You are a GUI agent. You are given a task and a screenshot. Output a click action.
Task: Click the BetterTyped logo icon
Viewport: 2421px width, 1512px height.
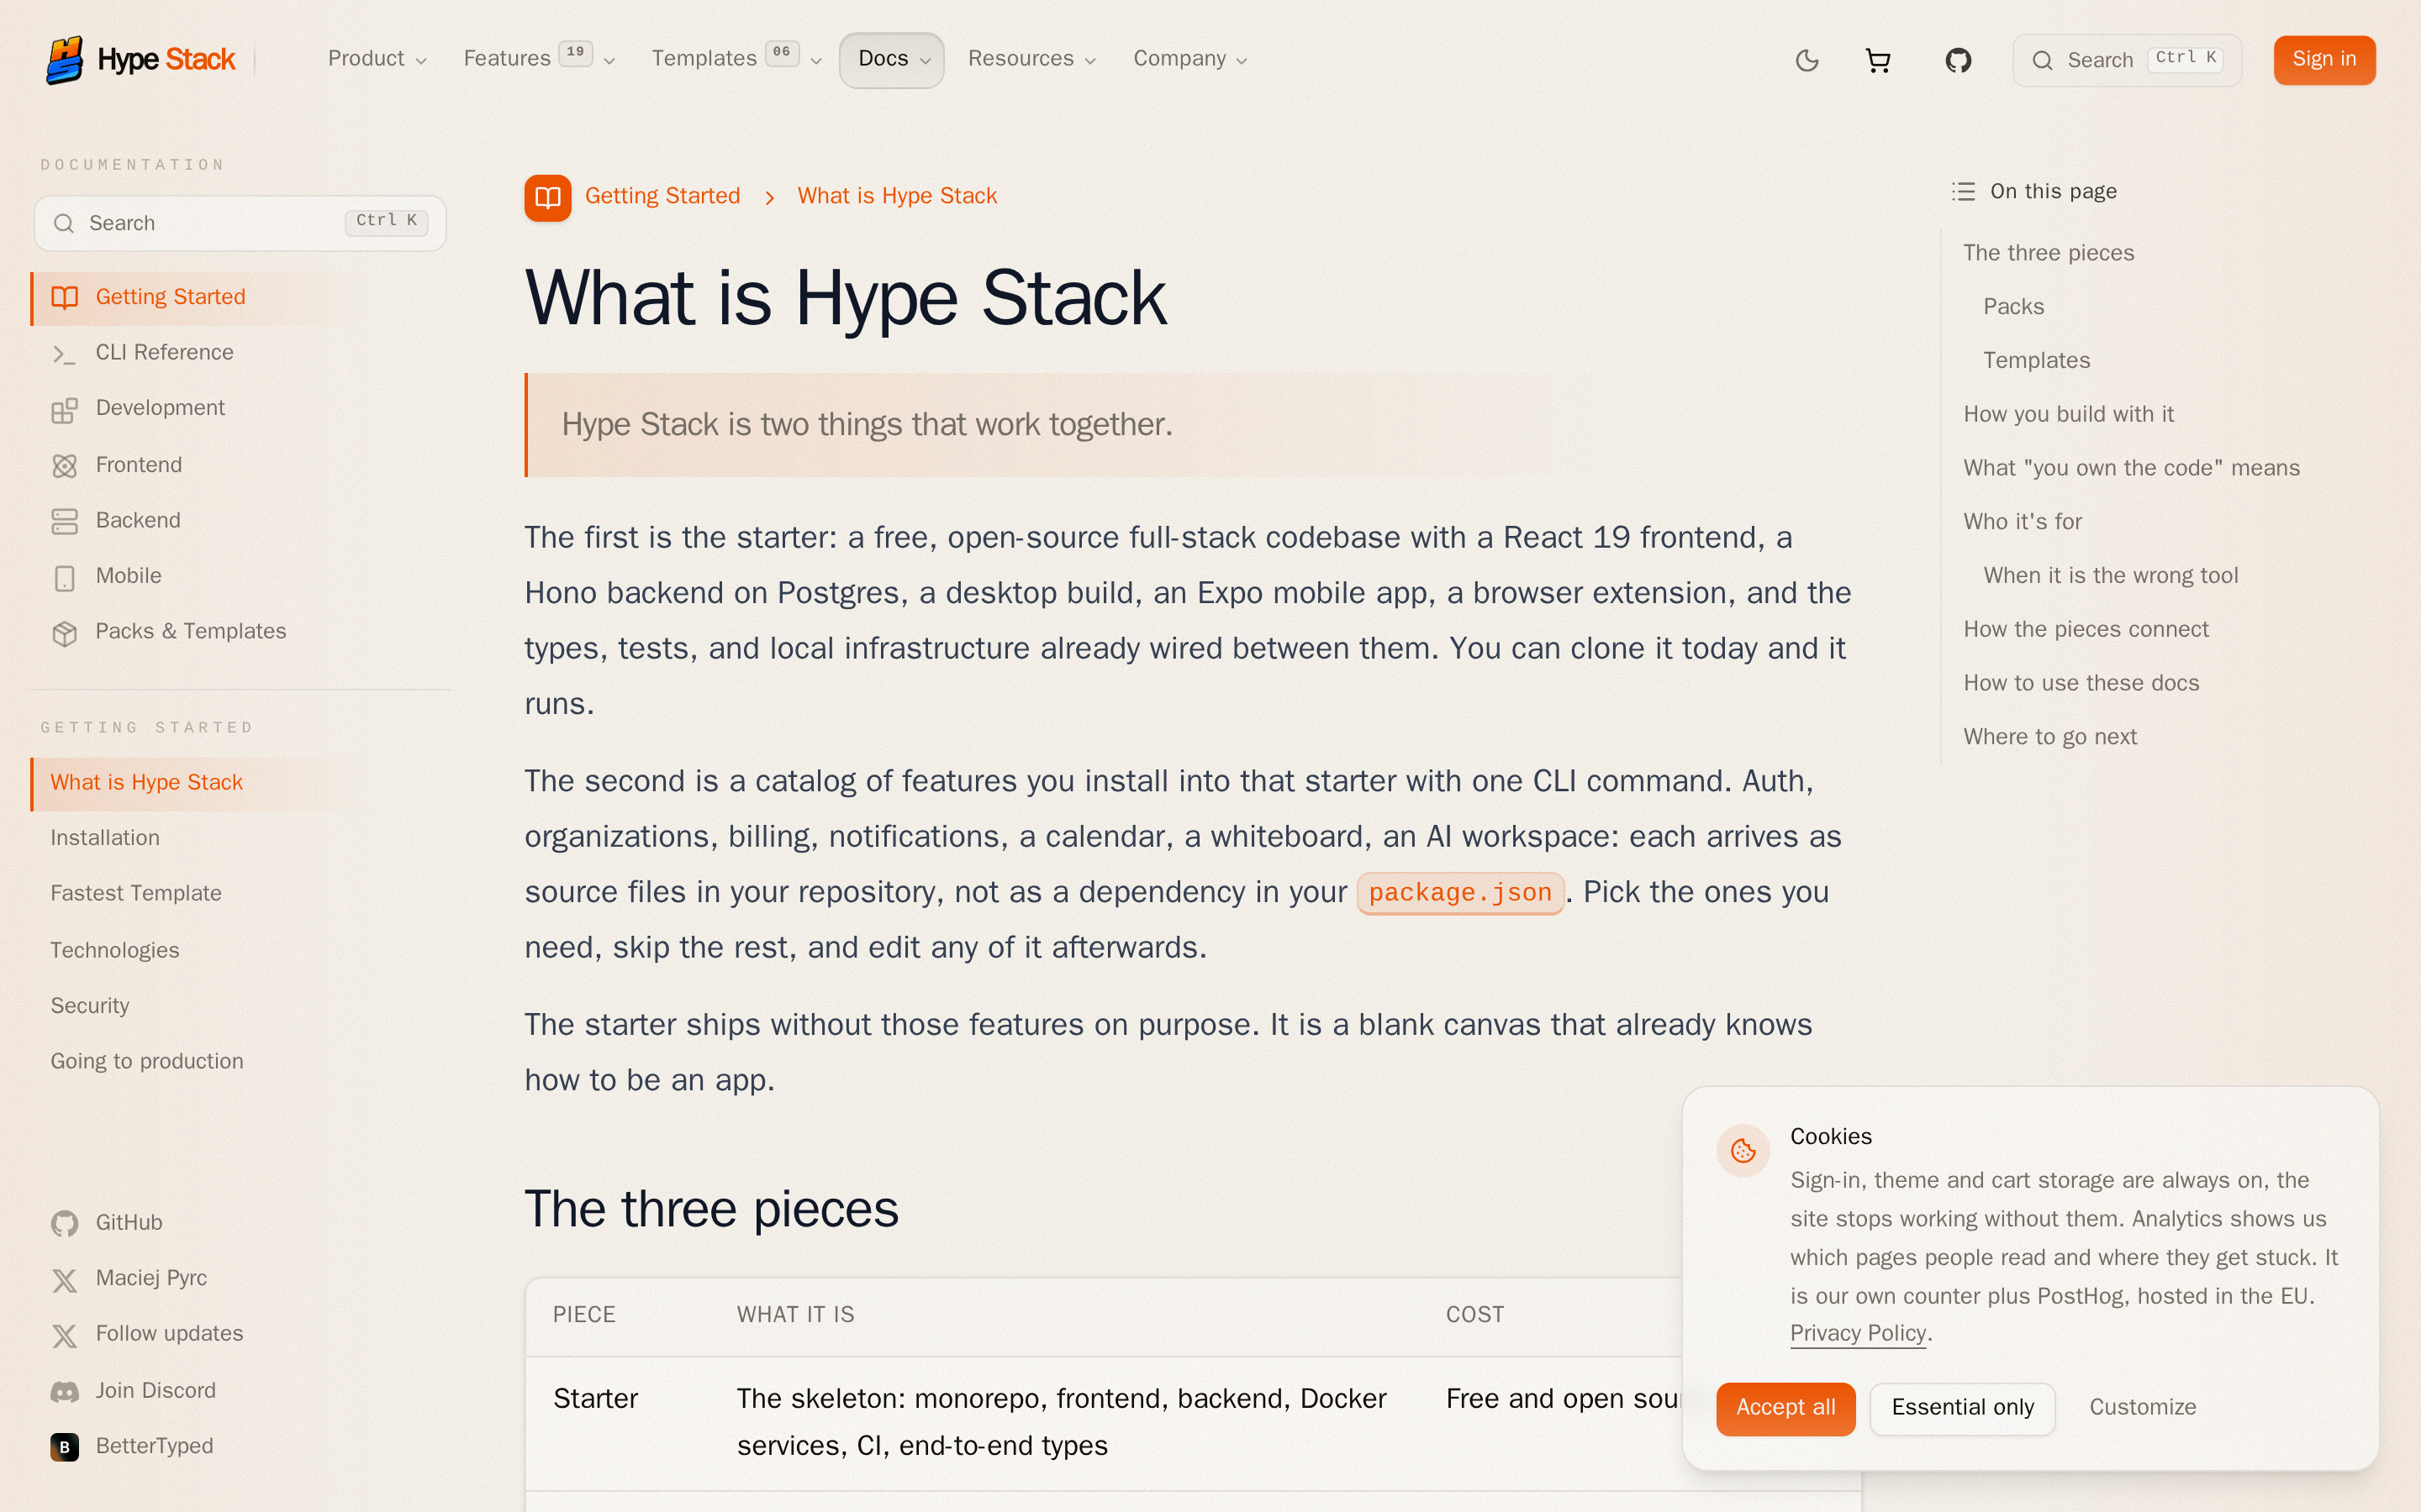[x=65, y=1446]
